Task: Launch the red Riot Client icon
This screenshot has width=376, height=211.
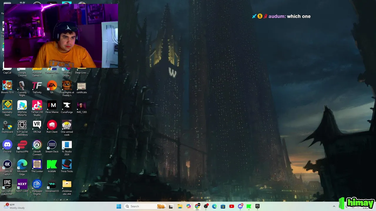Action: 52,125
